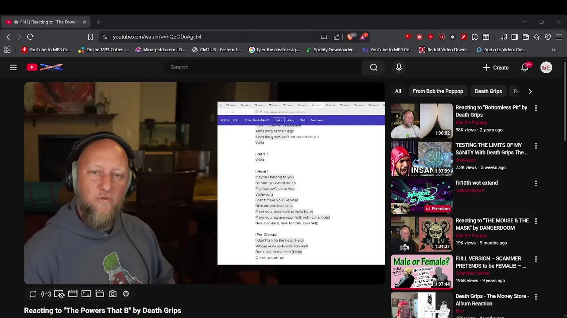Screen dimensions: 567x318
Task: Open the fri13th wot extend video title
Action: pos(477,183)
